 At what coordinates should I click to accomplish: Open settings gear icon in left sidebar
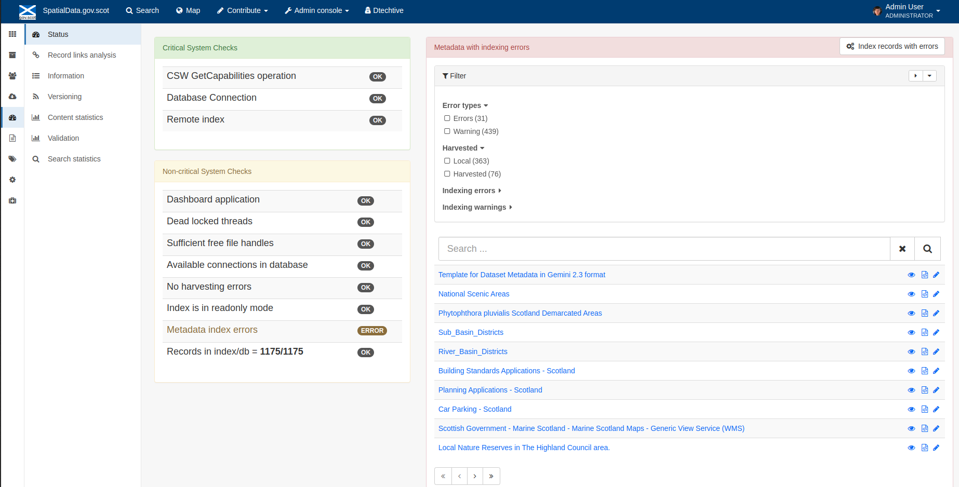click(x=12, y=180)
